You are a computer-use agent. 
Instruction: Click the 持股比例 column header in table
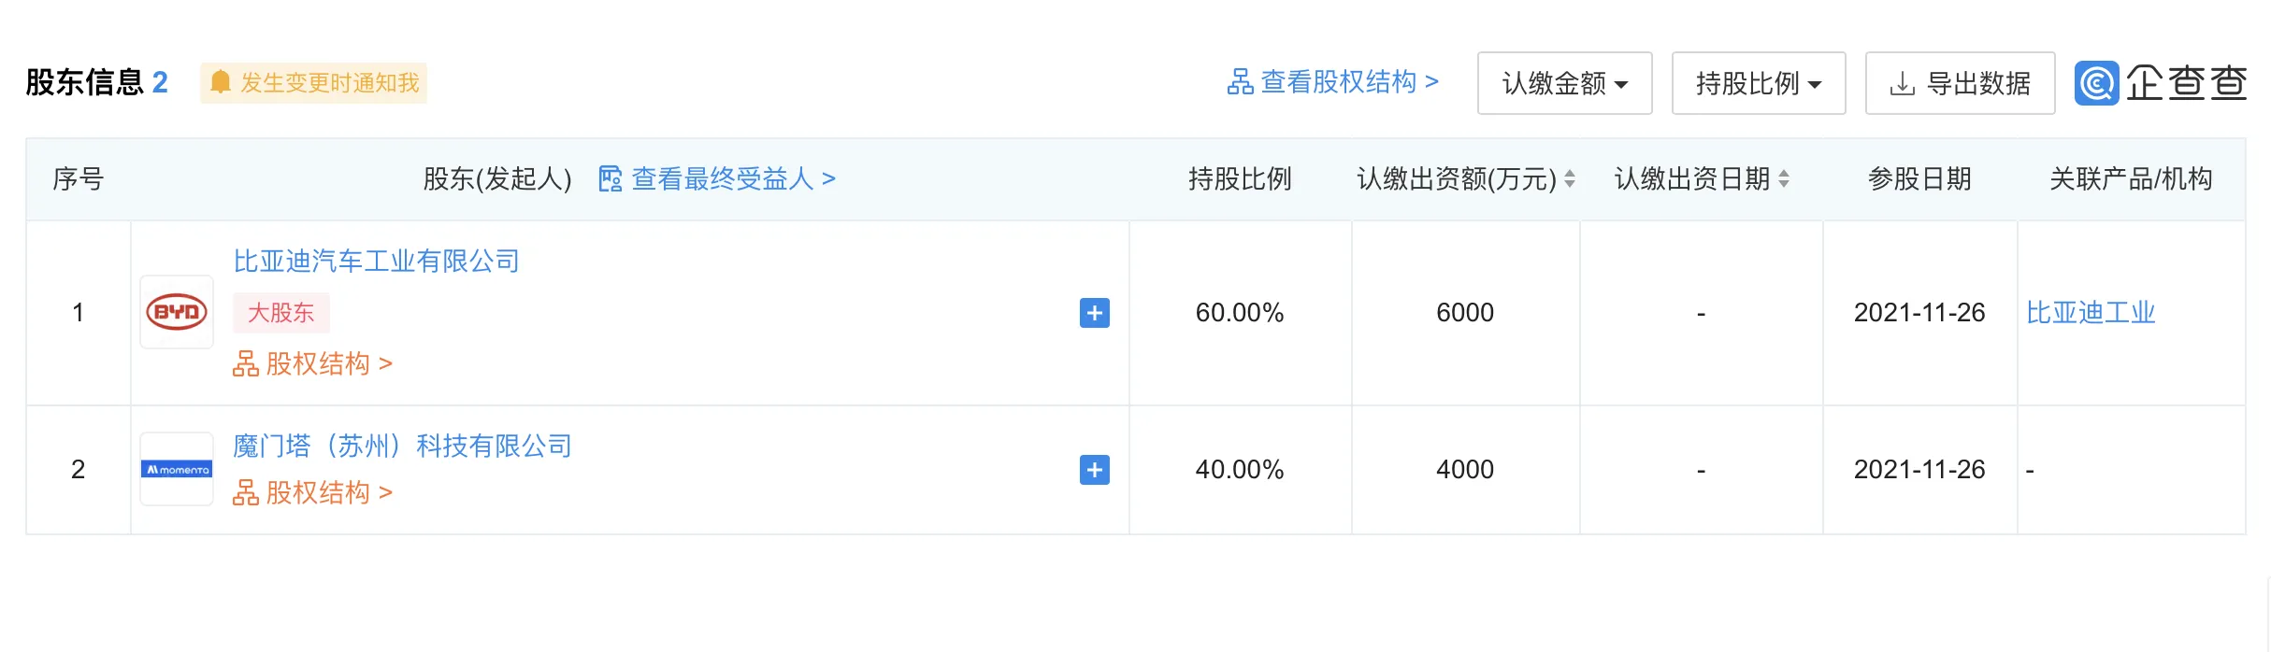tap(1240, 178)
